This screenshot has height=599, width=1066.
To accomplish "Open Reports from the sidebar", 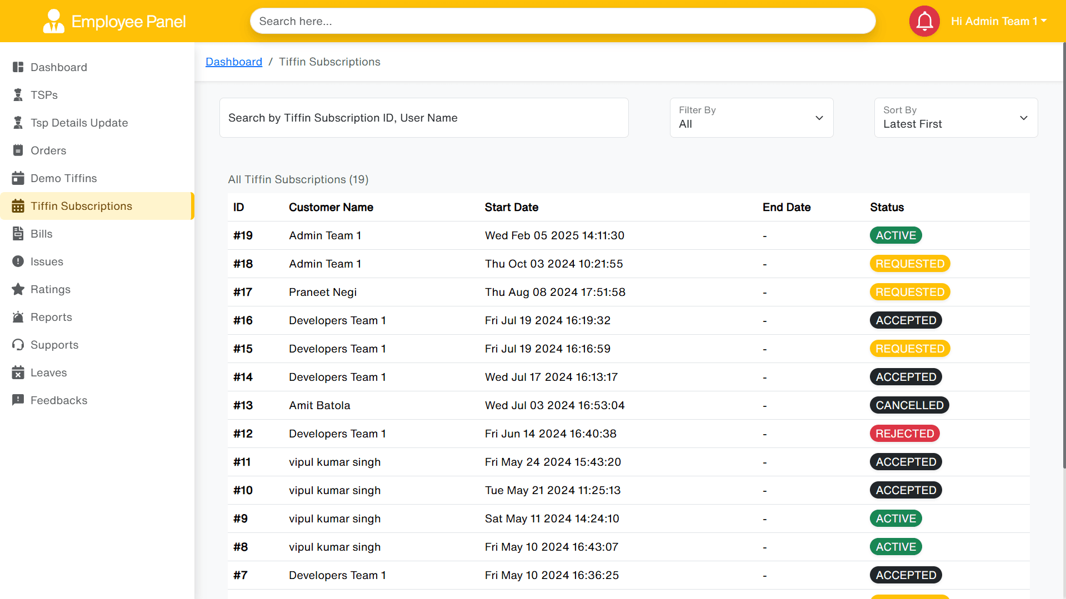I will pos(51,317).
